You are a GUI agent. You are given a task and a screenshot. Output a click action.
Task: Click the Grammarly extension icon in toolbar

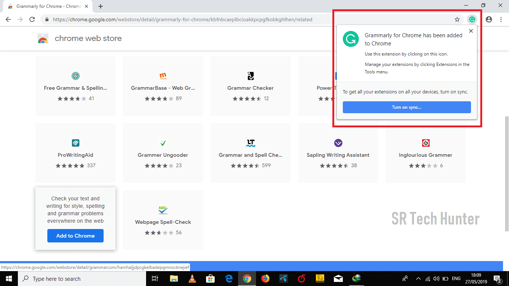point(472,19)
